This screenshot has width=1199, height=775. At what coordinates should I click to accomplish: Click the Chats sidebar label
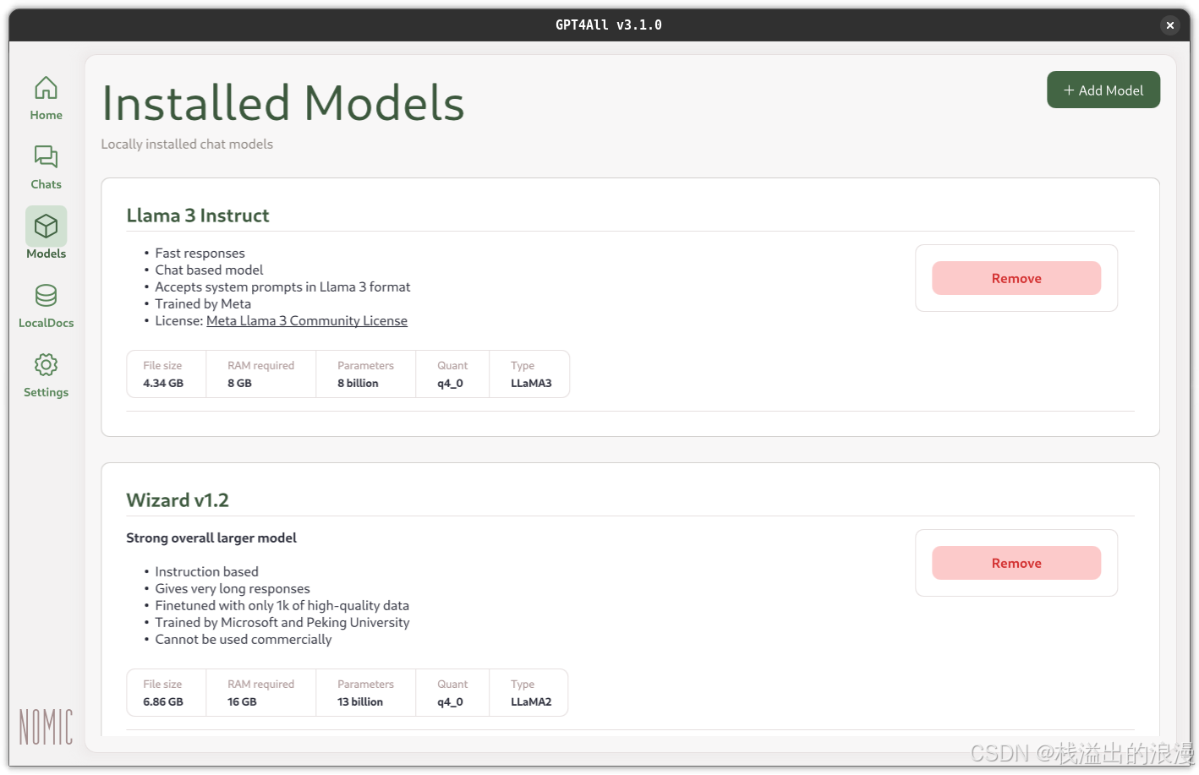46,184
